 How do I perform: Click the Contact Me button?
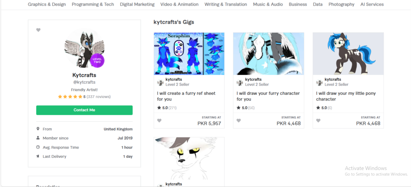pos(84,110)
